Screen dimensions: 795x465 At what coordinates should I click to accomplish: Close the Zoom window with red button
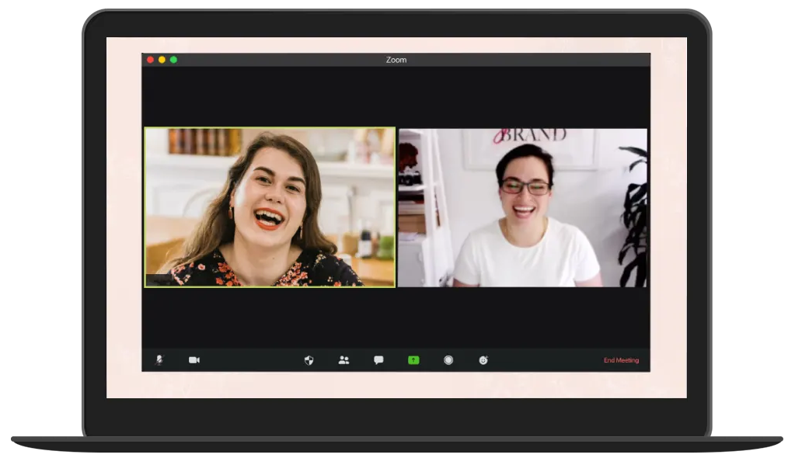[150, 60]
